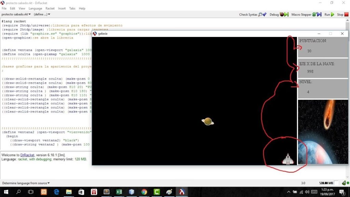Image resolution: width=350 pixels, height=197 pixels.
Task: Open the Language menu
Action: (x=35, y=8)
